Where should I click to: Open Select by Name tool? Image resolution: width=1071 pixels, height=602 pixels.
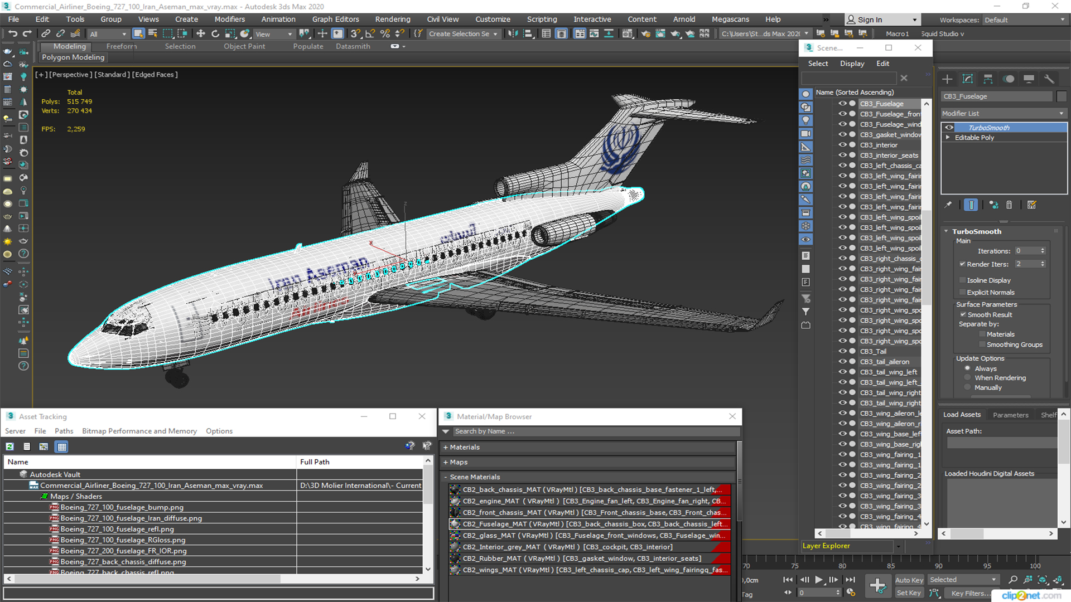pos(153,33)
